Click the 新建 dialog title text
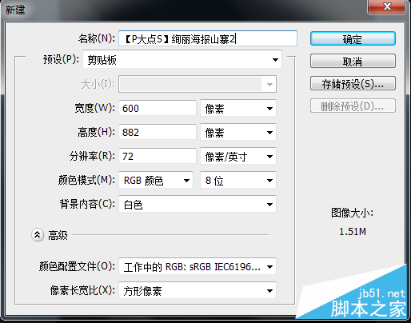 point(15,10)
